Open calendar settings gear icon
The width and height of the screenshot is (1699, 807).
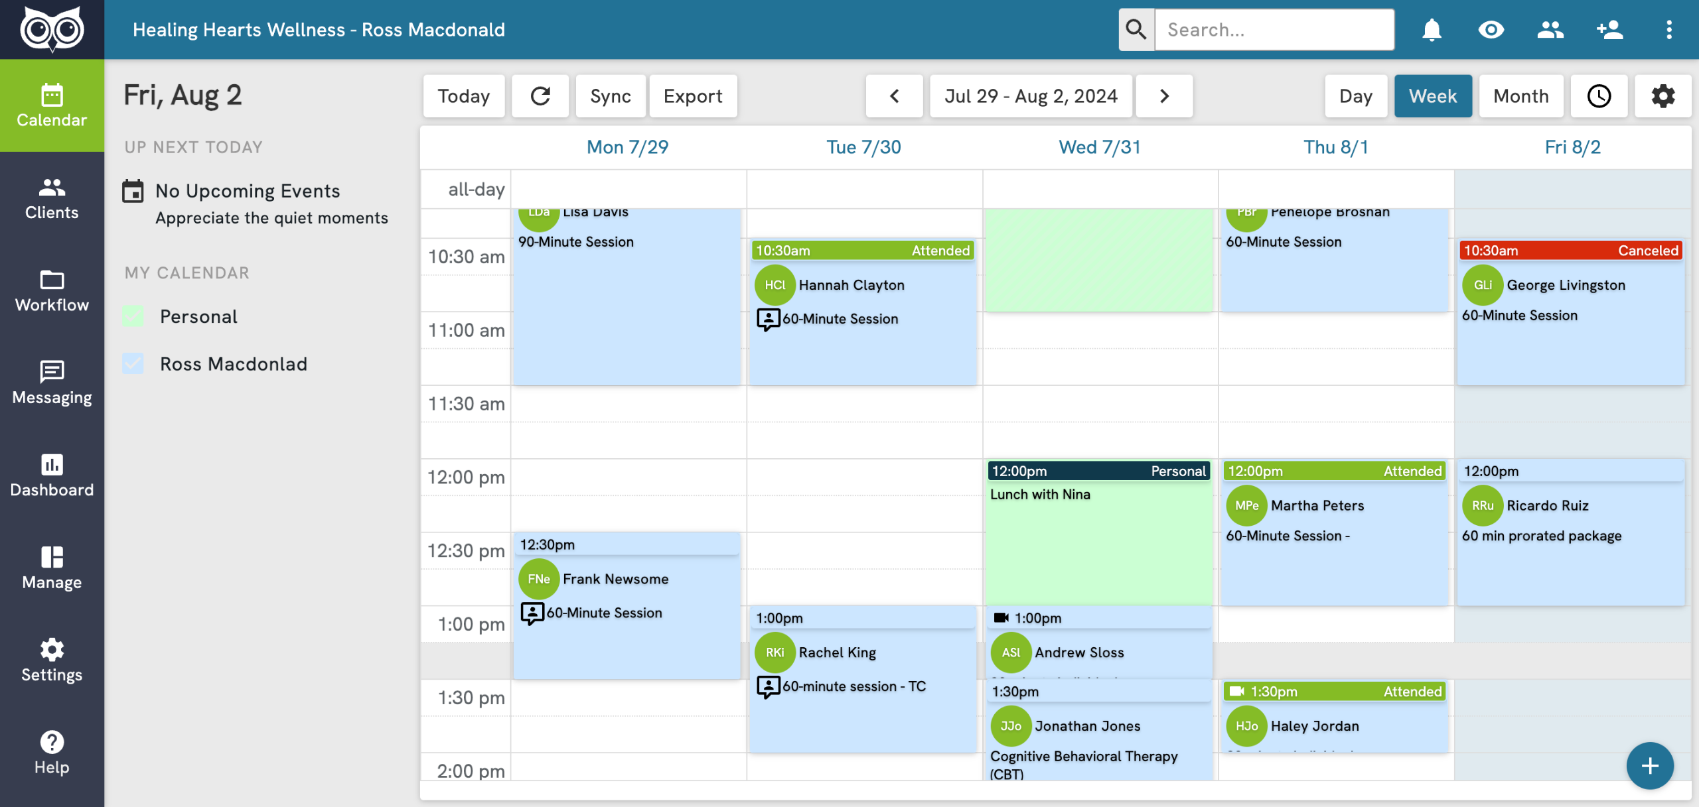1662,96
